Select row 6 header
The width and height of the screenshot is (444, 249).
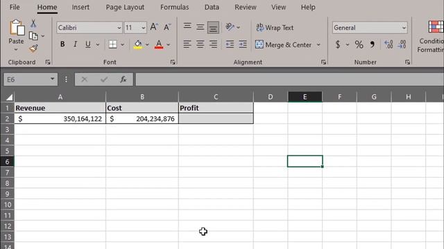pos(7,162)
